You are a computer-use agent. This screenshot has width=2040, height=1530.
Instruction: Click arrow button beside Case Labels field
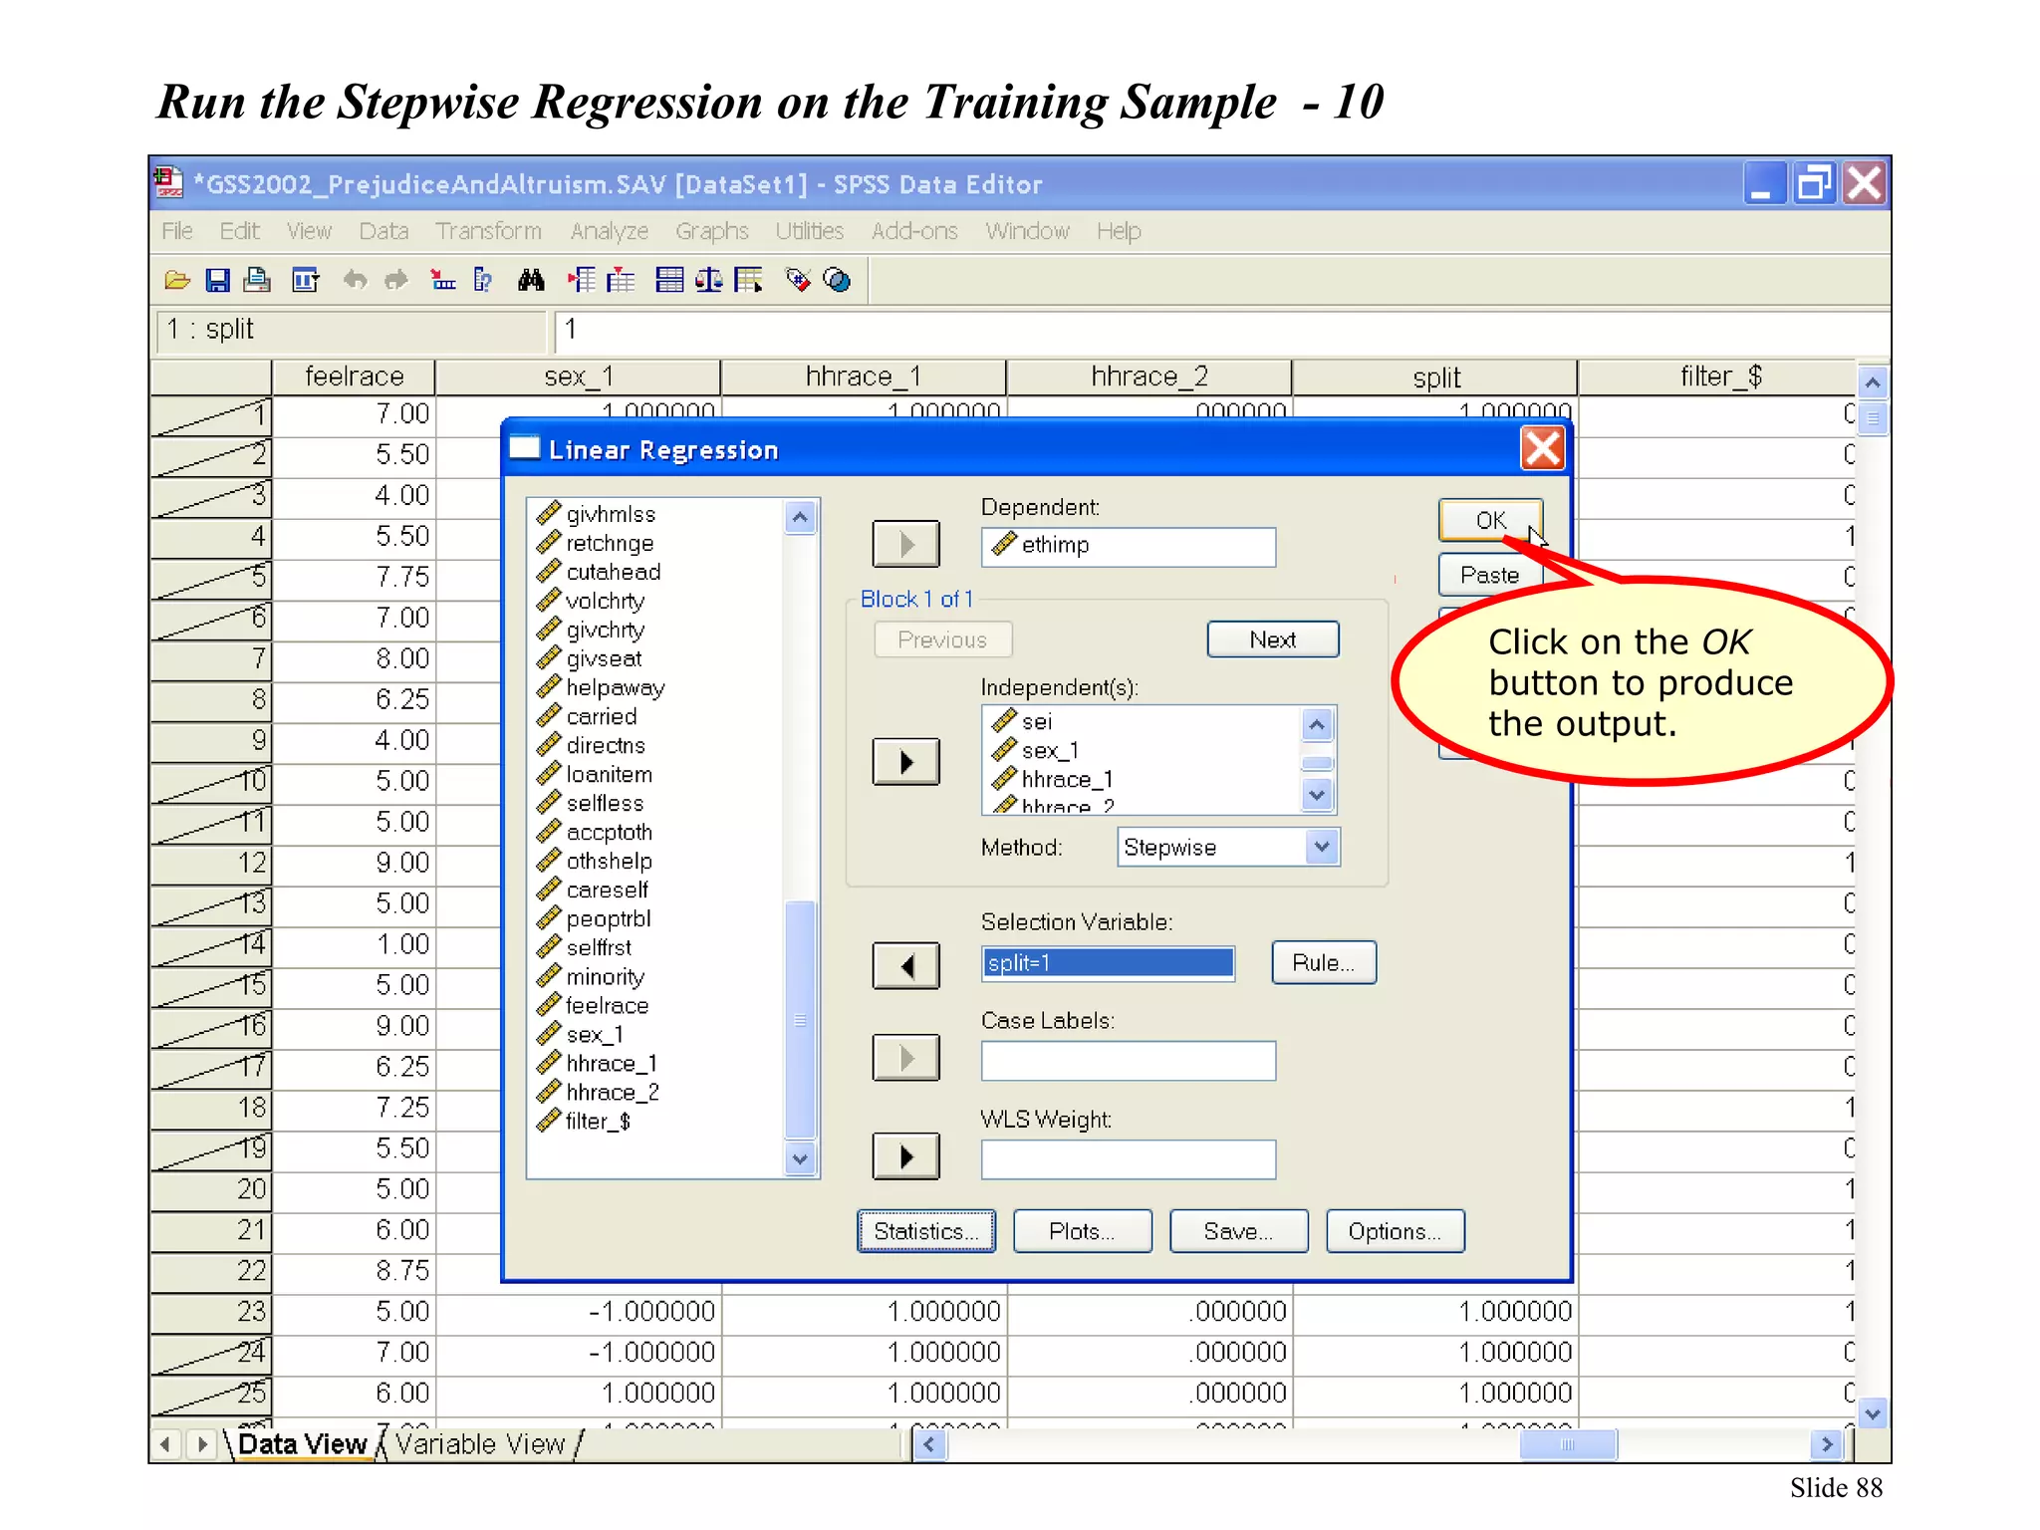(905, 1057)
